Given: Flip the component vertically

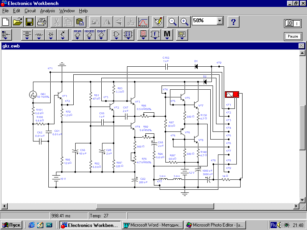Looking at the screenshot, I should point(119,21).
